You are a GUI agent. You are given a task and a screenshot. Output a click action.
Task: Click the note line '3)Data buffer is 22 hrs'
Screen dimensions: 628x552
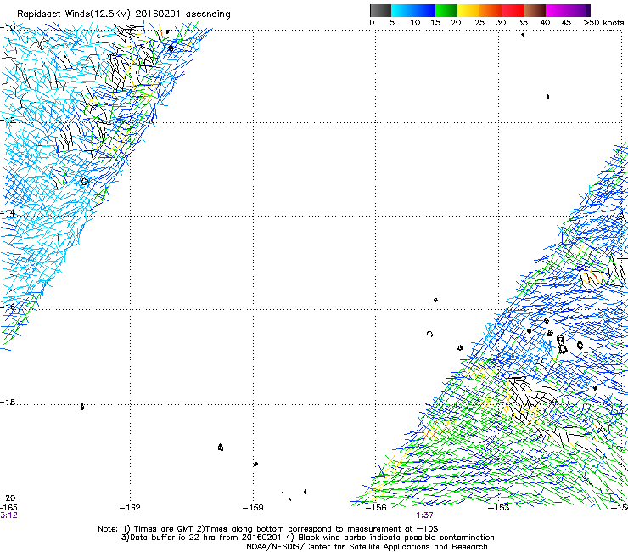307,538
